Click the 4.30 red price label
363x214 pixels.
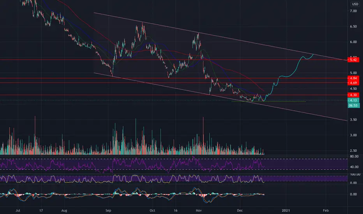click(353, 95)
